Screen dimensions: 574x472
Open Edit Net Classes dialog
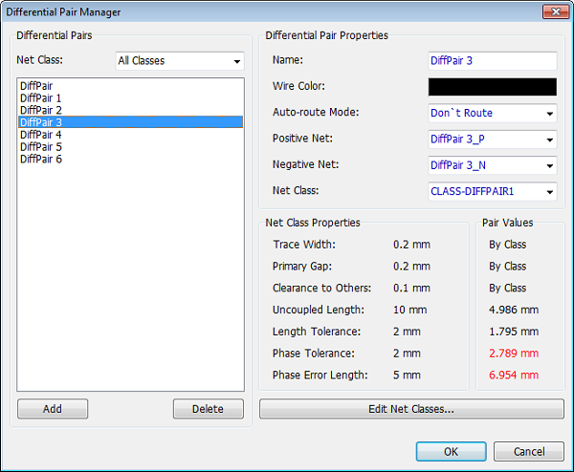tap(411, 409)
